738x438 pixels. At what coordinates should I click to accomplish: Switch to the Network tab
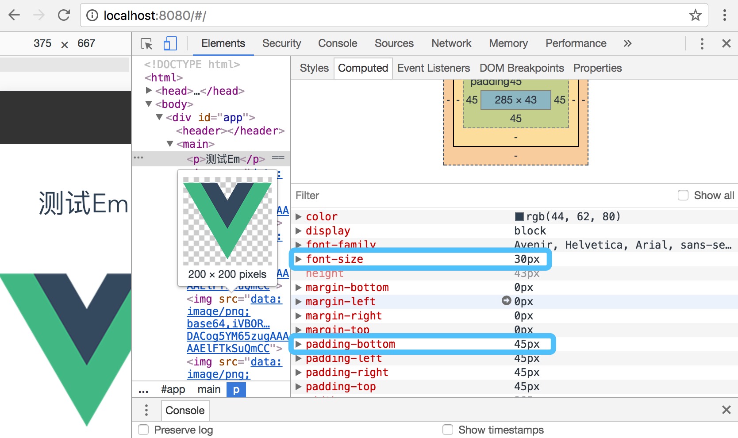click(451, 44)
